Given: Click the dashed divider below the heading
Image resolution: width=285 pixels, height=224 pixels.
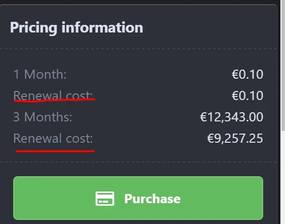Looking at the screenshot, I should [138, 49].
